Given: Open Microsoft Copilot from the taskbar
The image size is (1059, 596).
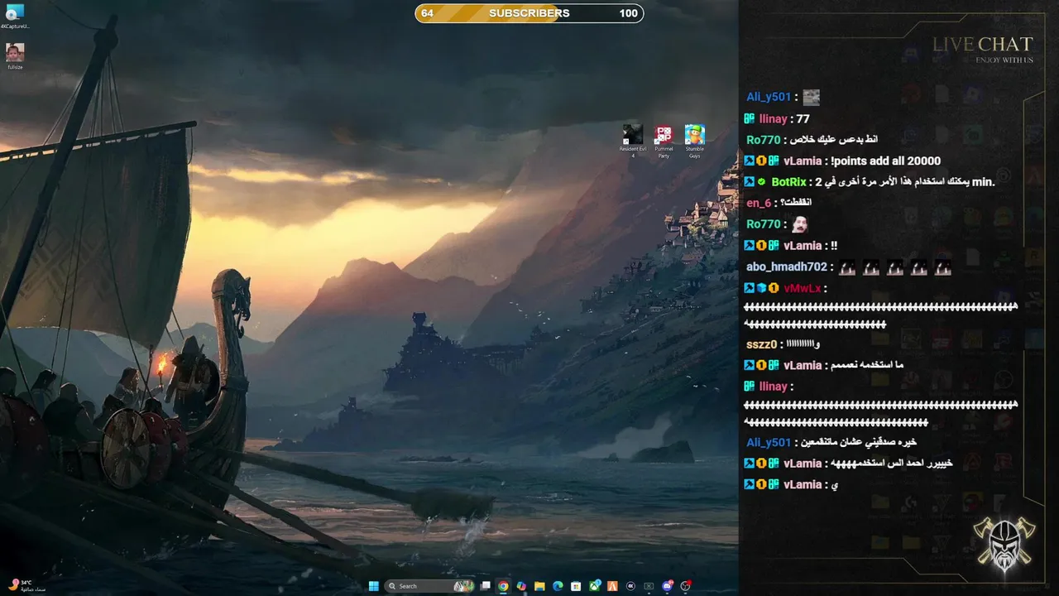Looking at the screenshot, I should pyautogui.click(x=521, y=586).
